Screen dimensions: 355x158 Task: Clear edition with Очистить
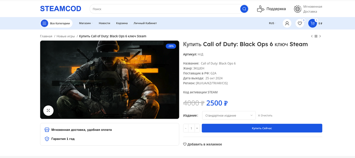click(x=265, y=115)
